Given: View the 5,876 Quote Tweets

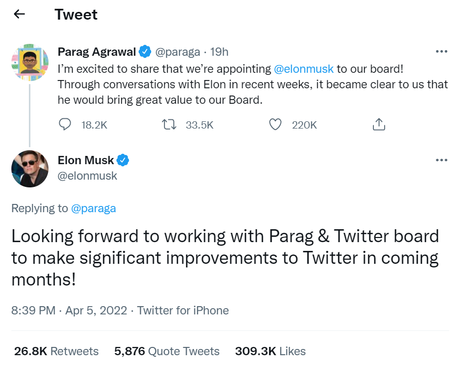Looking at the screenshot, I should point(167,352).
